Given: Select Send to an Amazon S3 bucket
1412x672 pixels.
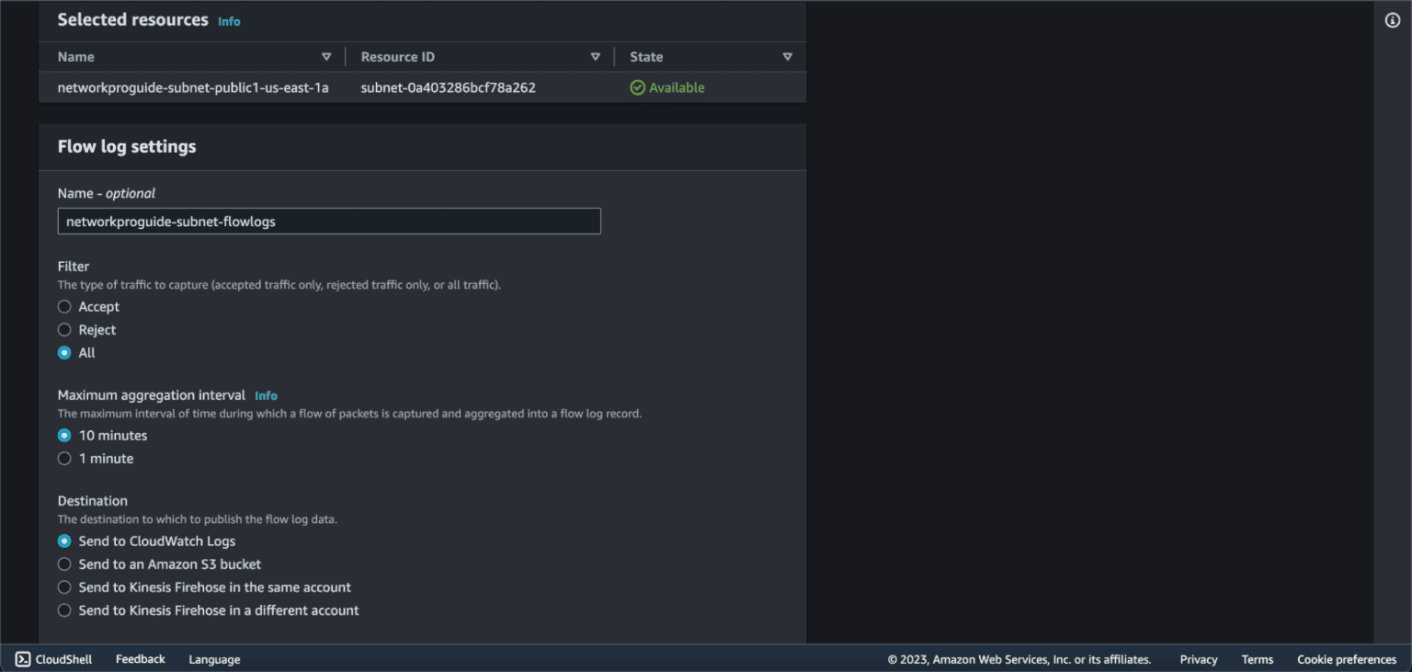Looking at the screenshot, I should 64,564.
